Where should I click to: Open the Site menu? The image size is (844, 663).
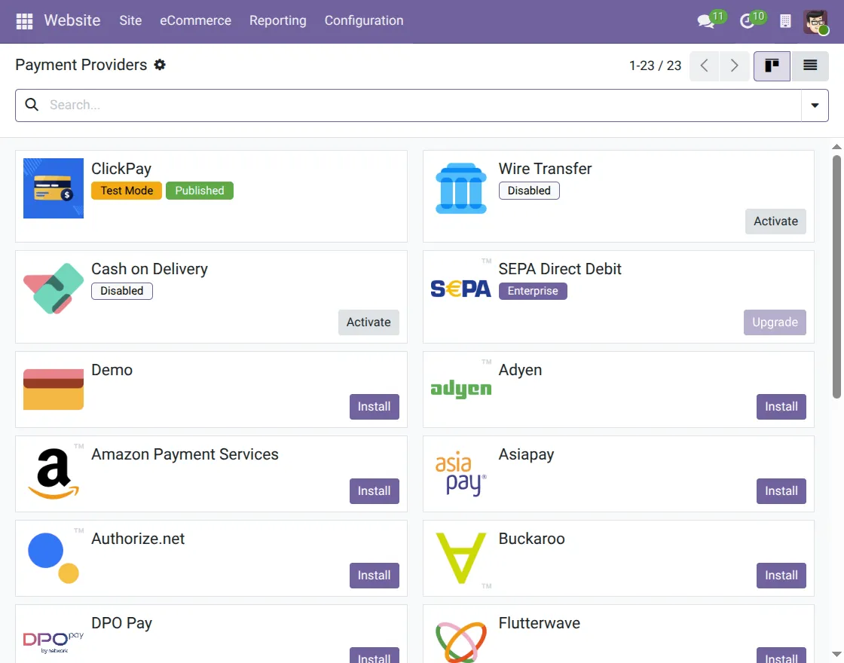130,20
